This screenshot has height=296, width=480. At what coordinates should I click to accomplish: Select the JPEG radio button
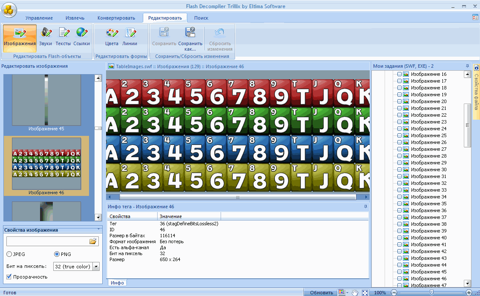coord(9,254)
